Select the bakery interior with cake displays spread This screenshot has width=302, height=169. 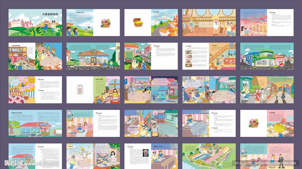(35, 56)
